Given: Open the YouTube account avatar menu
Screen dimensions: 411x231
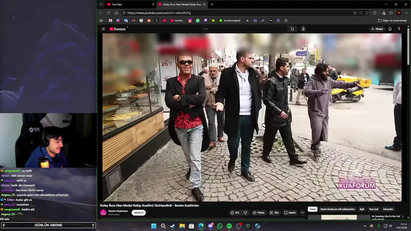Looking at the screenshot, I should click(x=399, y=29).
